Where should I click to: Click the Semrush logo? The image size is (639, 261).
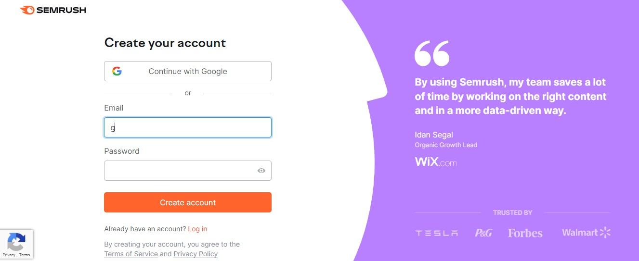(x=53, y=10)
